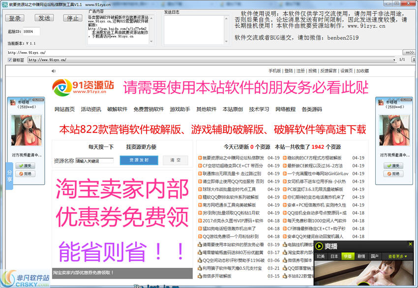Toggle the 新标签 checkbox
Screen dimensions: 418x288
pyautogui.click(x=10, y=60)
